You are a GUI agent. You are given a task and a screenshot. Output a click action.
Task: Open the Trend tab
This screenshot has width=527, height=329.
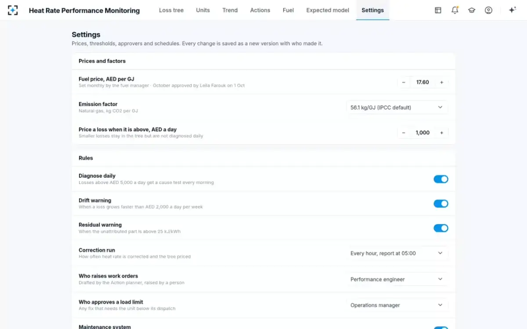point(230,10)
